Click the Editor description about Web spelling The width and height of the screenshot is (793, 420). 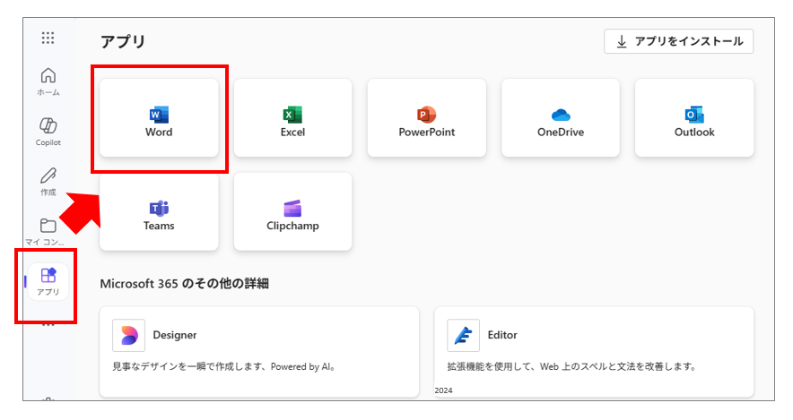point(571,367)
